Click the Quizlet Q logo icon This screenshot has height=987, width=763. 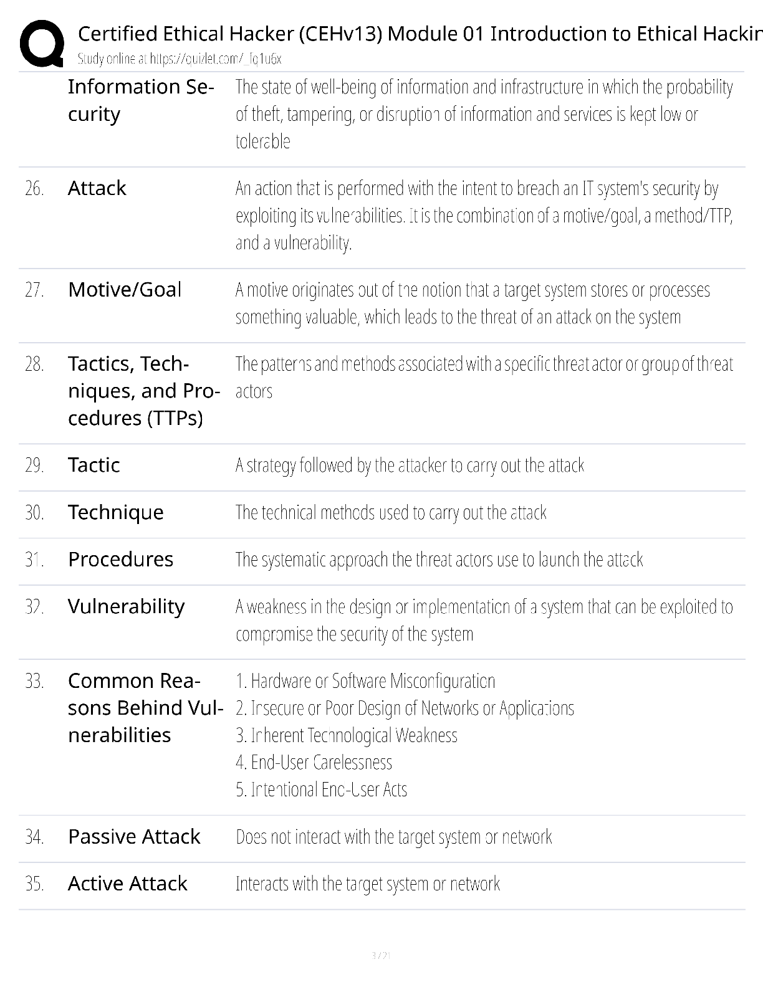tap(42, 44)
